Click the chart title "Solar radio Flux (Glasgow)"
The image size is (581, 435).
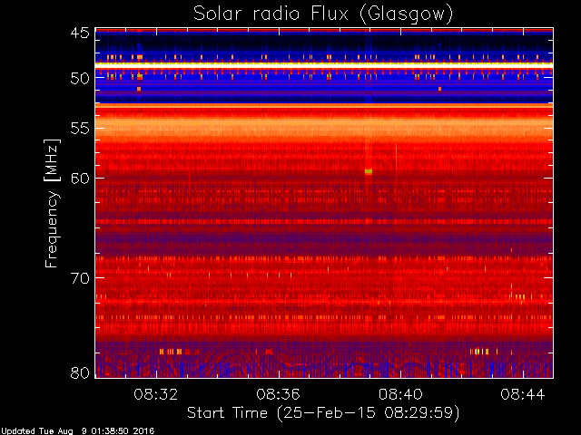point(323,14)
